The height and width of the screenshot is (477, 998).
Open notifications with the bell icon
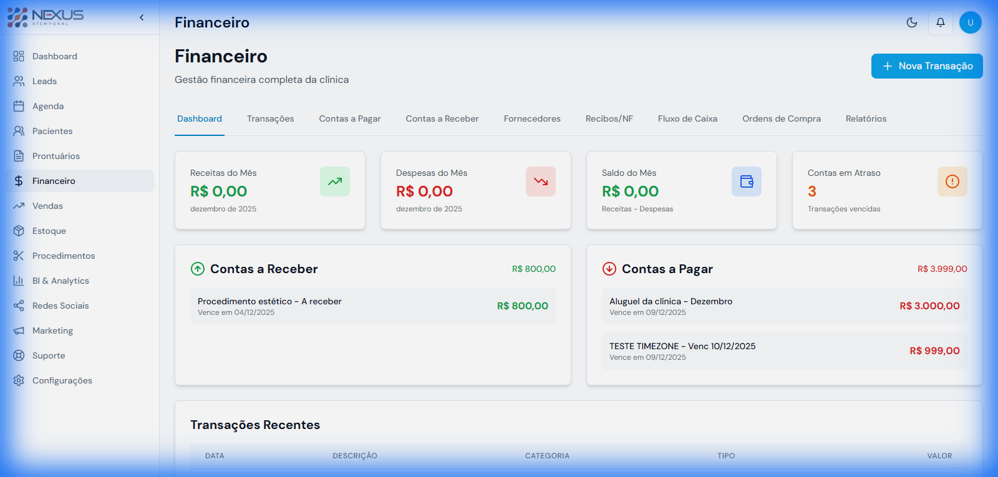coord(941,22)
